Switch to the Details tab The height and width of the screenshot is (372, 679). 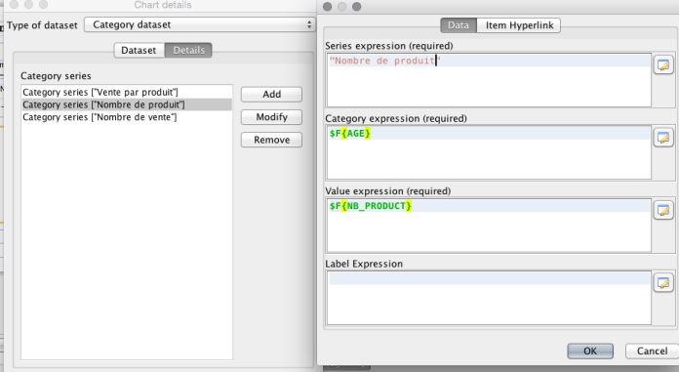(188, 51)
